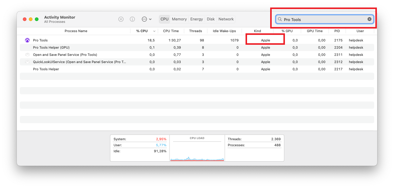This screenshot has width=394, height=188.
Task: Click the 0,77 CPU time value
Action: tap(177, 55)
